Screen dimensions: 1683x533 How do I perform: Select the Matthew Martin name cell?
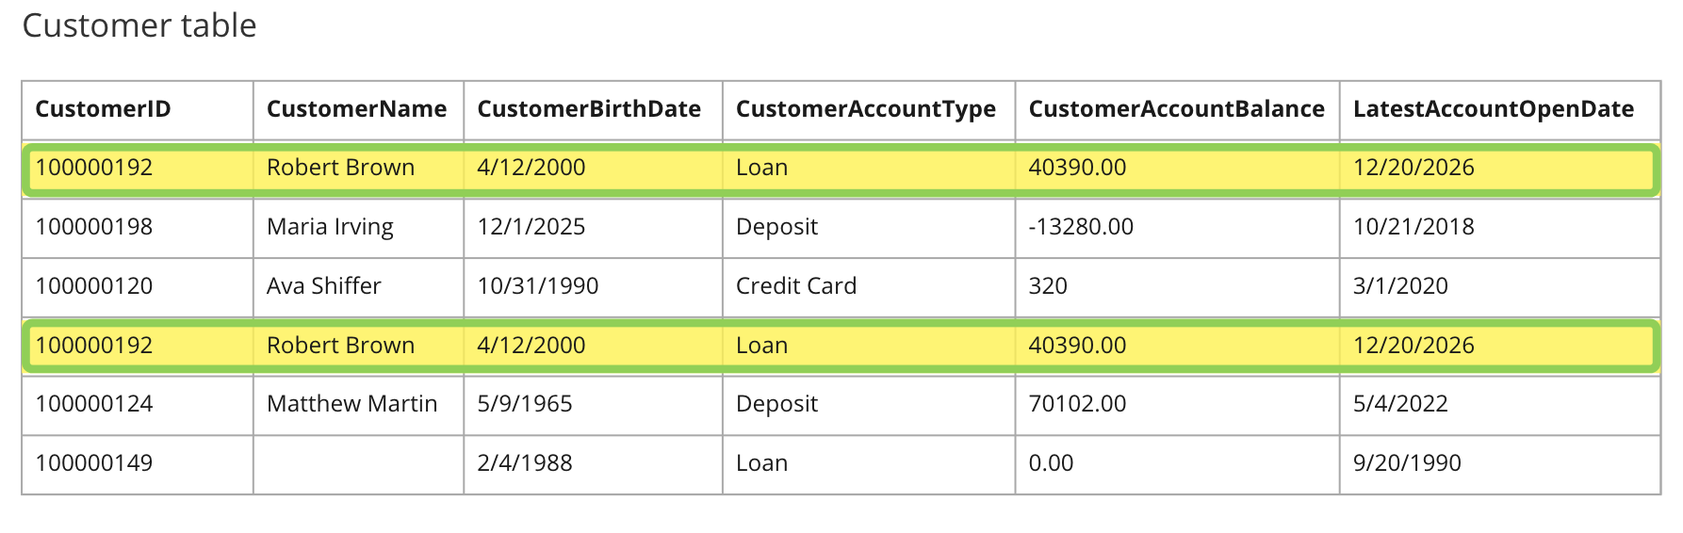click(x=358, y=405)
